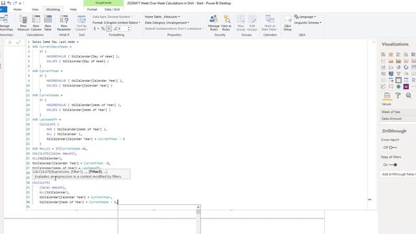The width and height of the screenshot is (416, 234).
Task: Click the CurrentYear variable on line 33
Action: click(x=101, y=198)
